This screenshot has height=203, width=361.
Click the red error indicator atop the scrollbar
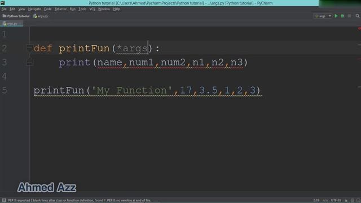(359, 29)
